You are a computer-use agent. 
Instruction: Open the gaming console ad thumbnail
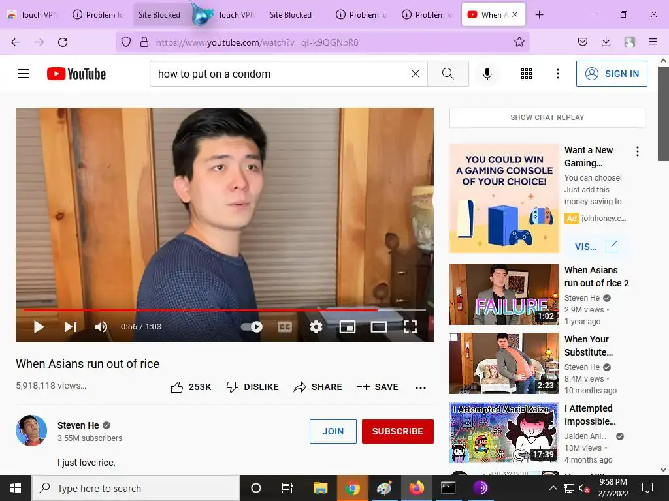504,198
